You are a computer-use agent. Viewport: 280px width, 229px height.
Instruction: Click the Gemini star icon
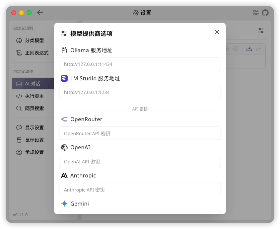tap(64, 204)
